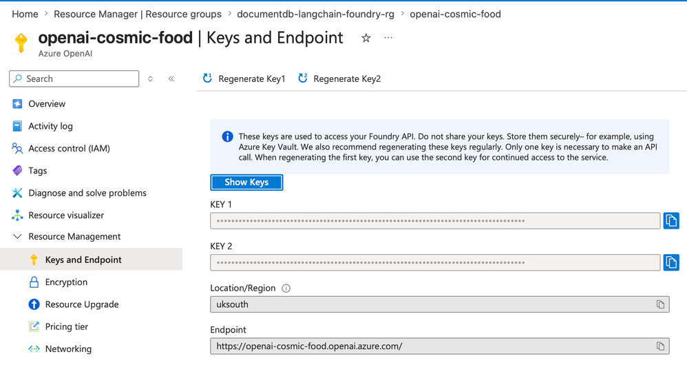Screen dimensions: 687x367
Task: Toggle sidebar groups expand/collapse arrows
Action: [x=151, y=79]
